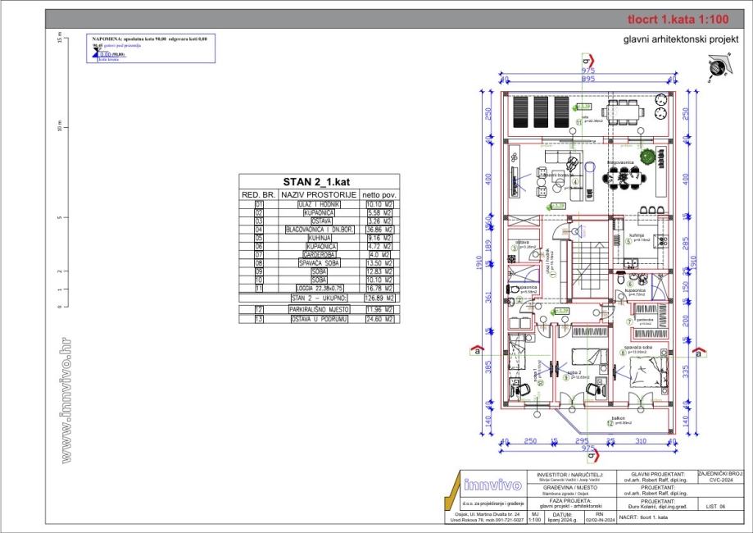This screenshot has width=753, height=533.
Task: Click the 'balkon' room label on plan
Action: click(619, 418)
